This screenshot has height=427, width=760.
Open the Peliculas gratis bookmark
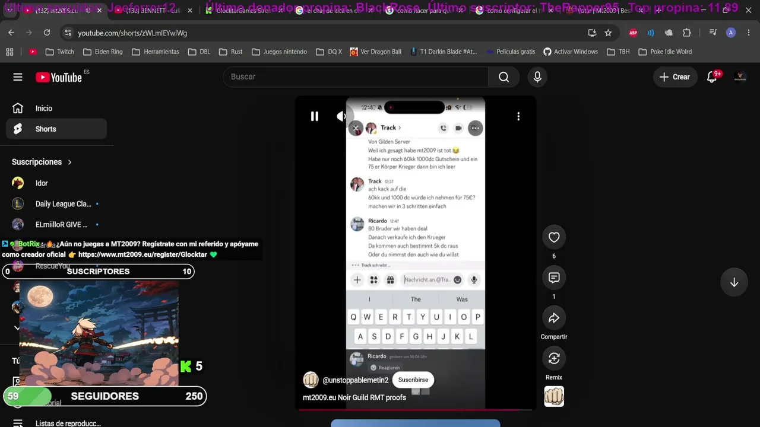coord(511,52)
